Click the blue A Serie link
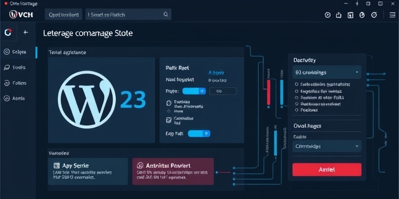Screen dimensions: 399x199 pos(216,73)
